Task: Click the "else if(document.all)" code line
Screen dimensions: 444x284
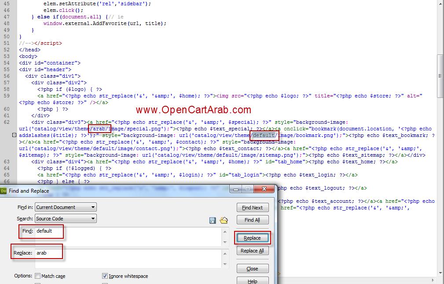Action: (x=69, y=17)
